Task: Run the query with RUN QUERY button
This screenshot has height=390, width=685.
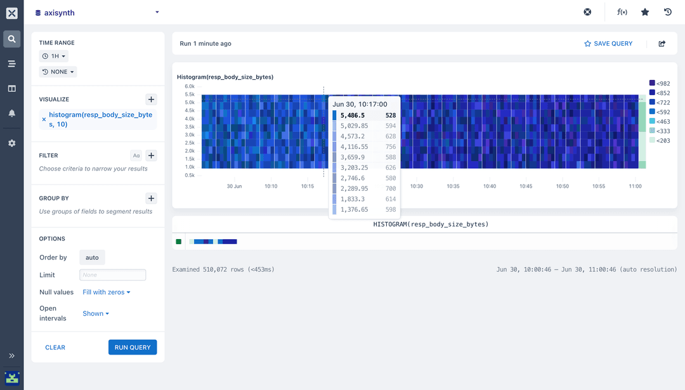Action: pyautogui.click(x=133, y=347)
